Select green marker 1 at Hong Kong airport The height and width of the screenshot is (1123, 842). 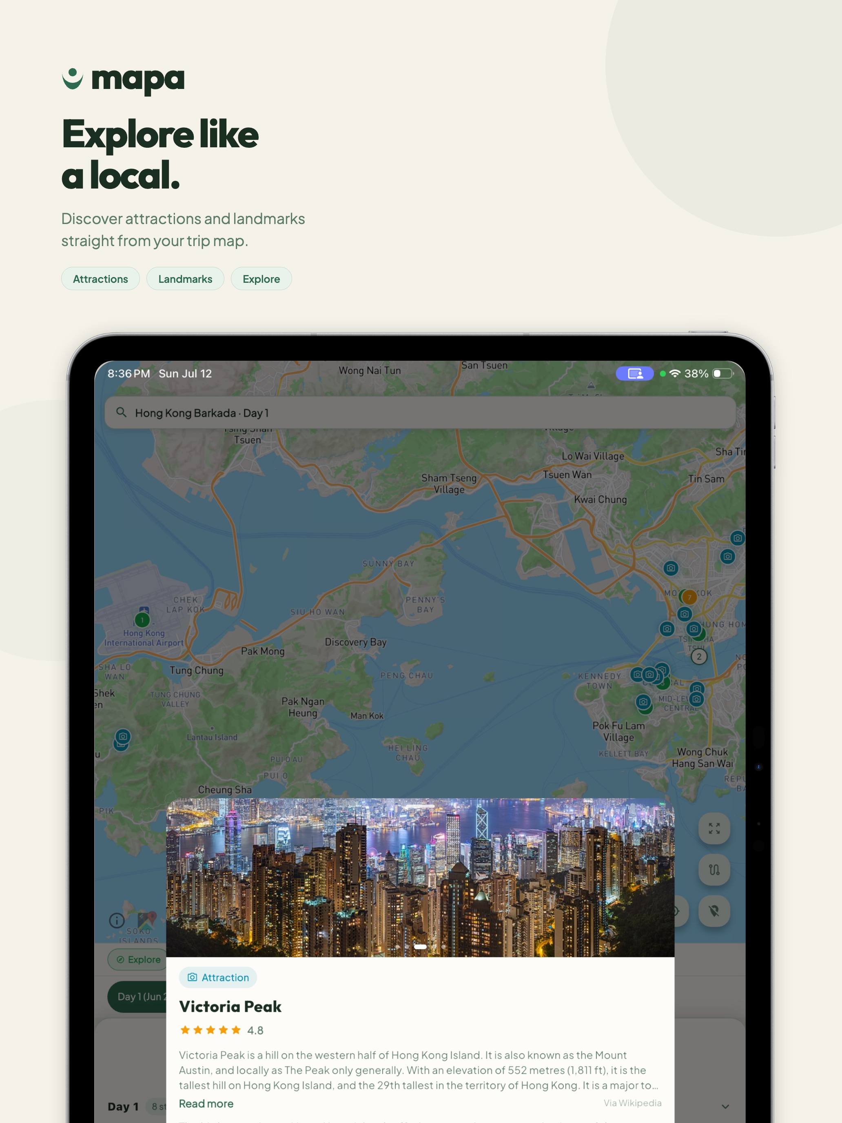(x=142, y=620)
